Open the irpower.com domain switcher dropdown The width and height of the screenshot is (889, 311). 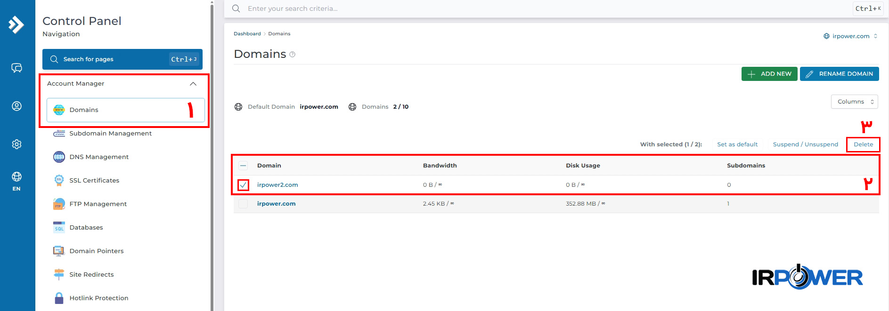point(850,36)
